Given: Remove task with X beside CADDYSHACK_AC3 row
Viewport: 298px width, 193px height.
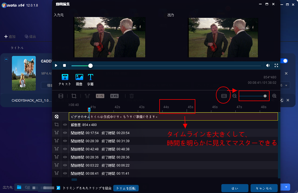Looking at the screenshot, I should pyautogui.click(x=288, y=100).
